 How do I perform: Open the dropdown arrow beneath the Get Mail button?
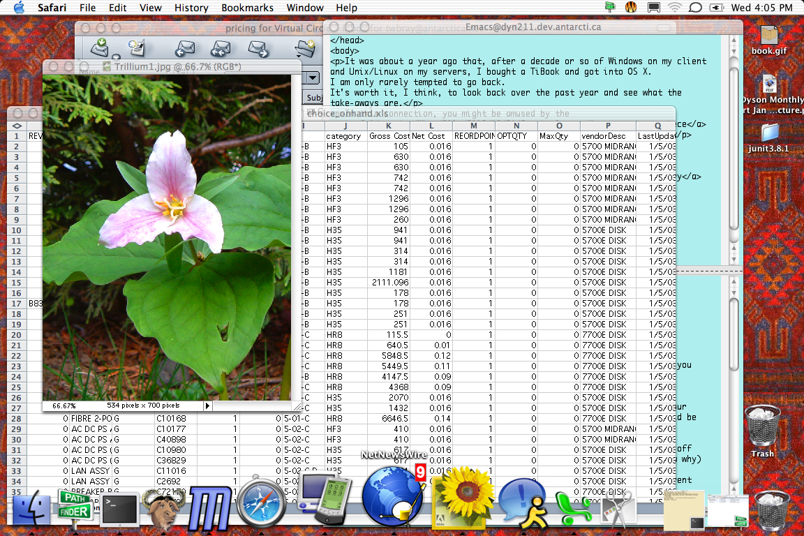(x=115, y=56)
